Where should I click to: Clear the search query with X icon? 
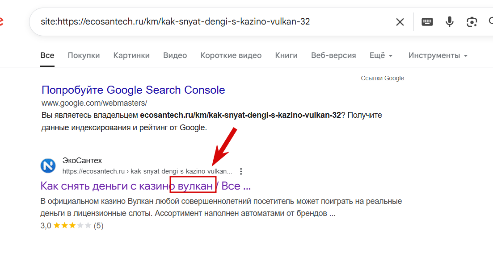(x=400, y=22)
